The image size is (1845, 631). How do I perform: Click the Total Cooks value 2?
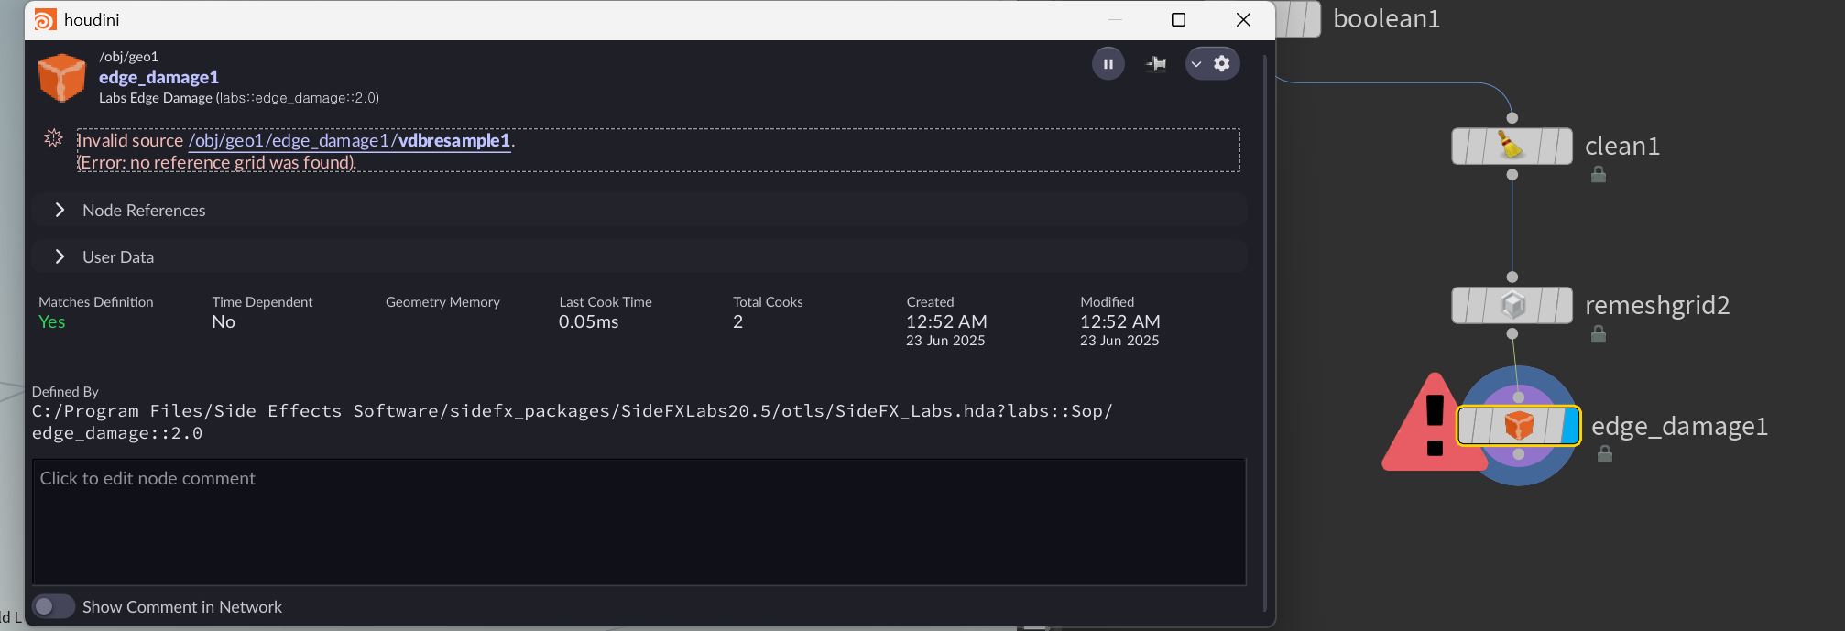point(737,321)
